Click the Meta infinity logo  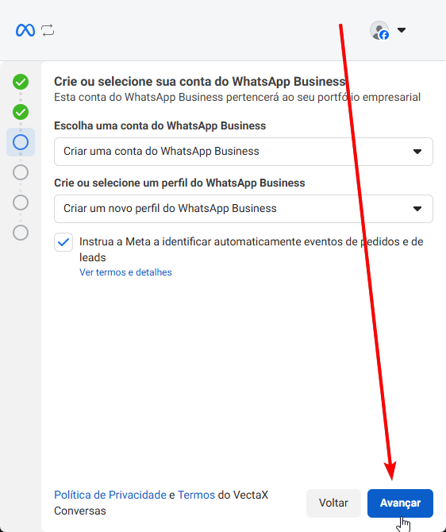25,30
